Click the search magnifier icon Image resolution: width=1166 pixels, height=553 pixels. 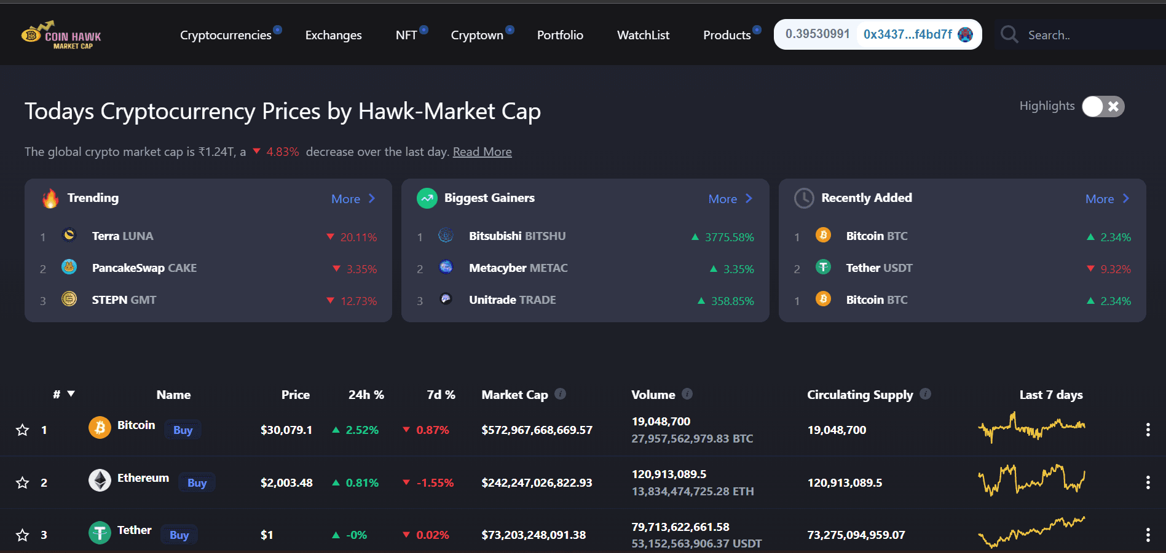click(x=1009, y=34)
